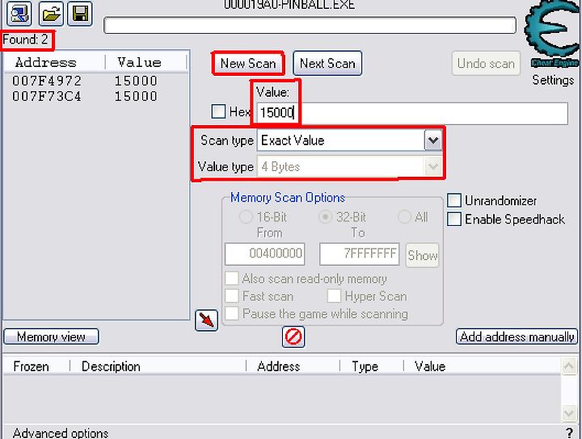
Task: Open Advanced options at the bottom
Action: (x=61, y=433)
